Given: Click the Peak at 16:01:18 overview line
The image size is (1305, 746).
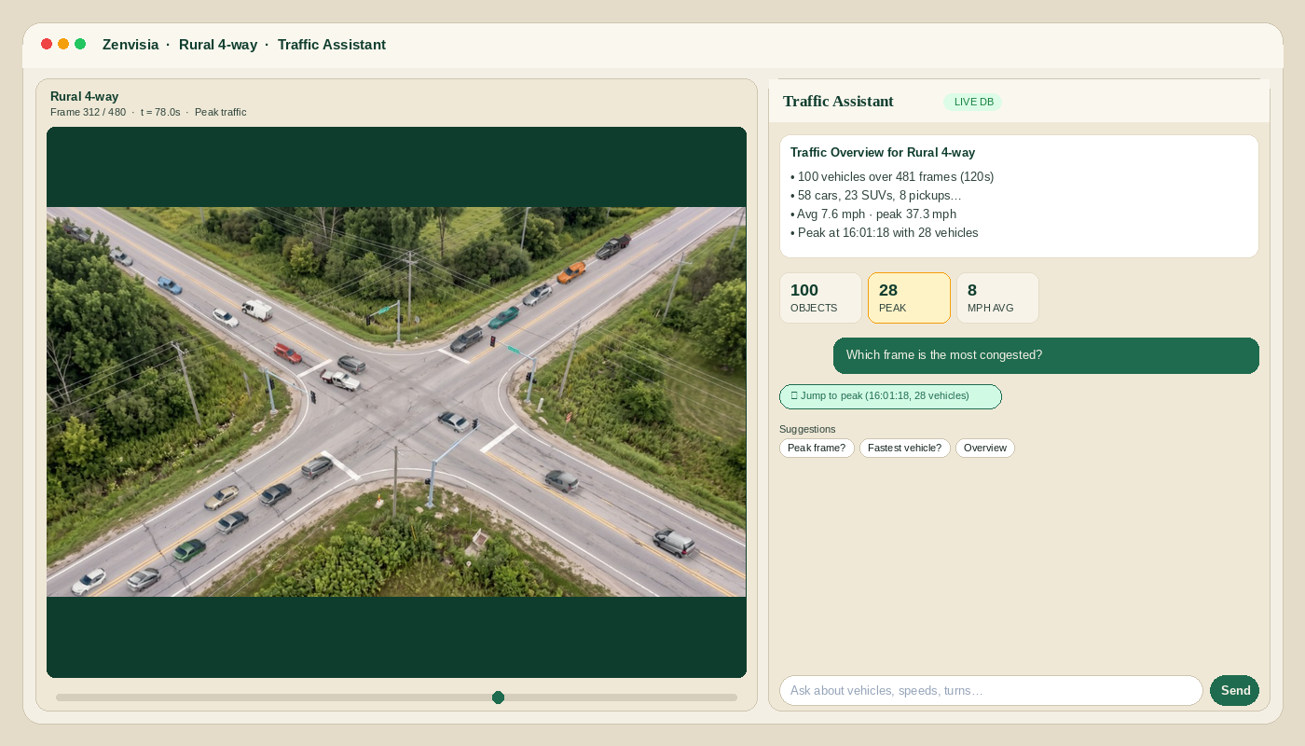Looking at the screenshot, I should tap(885, 233).
